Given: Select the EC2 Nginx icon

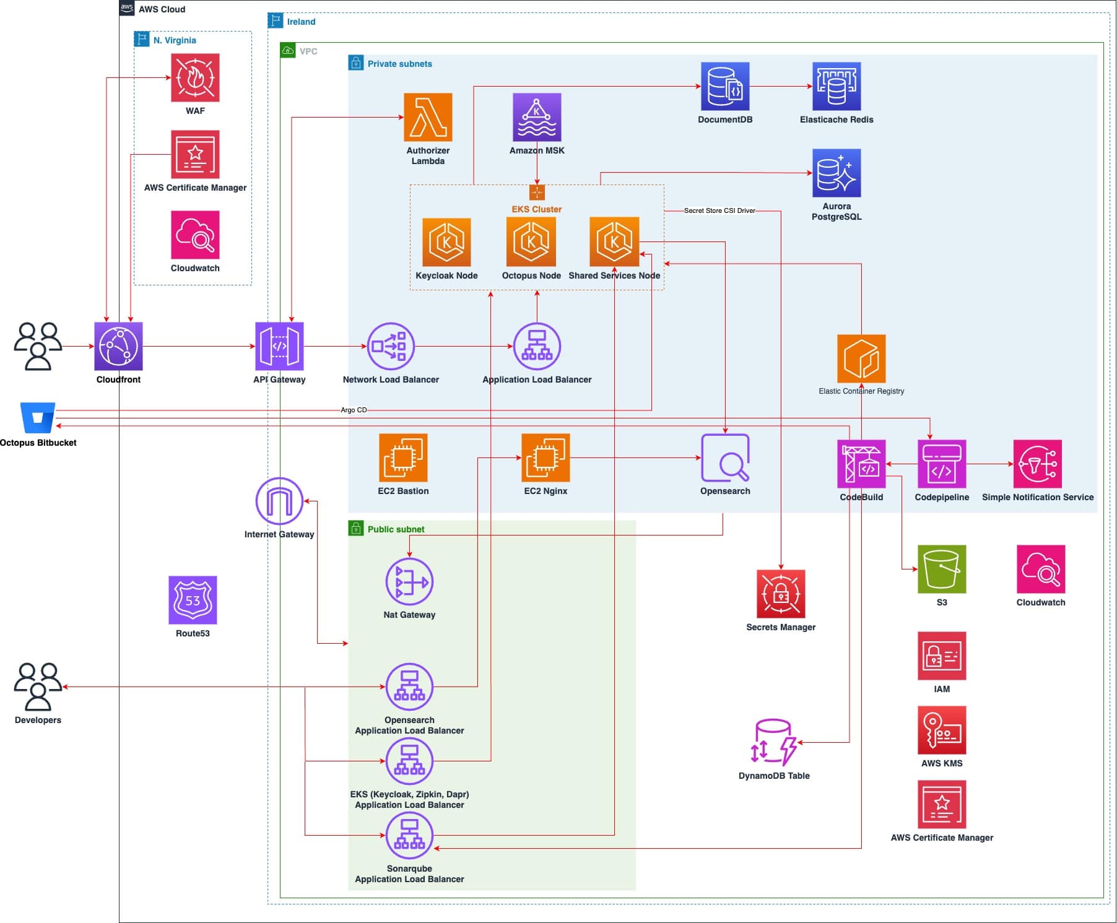Looking at the screenshot, I should tap(545, 457).
